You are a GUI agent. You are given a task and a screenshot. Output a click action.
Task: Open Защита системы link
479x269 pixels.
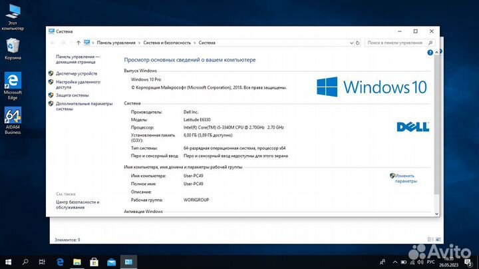pyautogui.click(x=72, y=95)
